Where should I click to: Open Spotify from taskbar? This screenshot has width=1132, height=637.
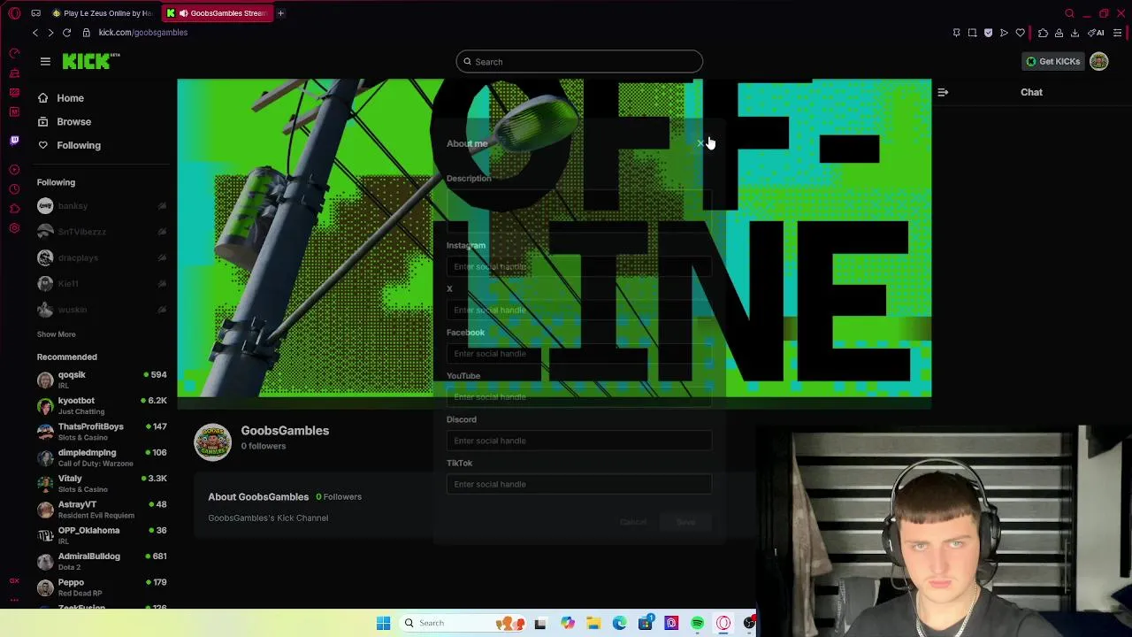697,623
